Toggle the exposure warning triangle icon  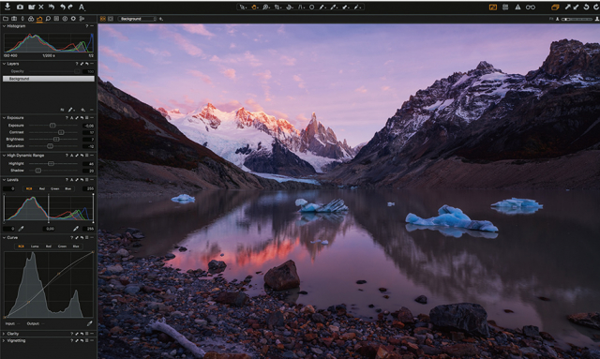517,7
